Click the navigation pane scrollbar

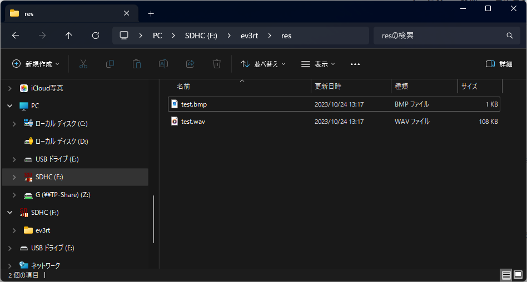point(153,219)
